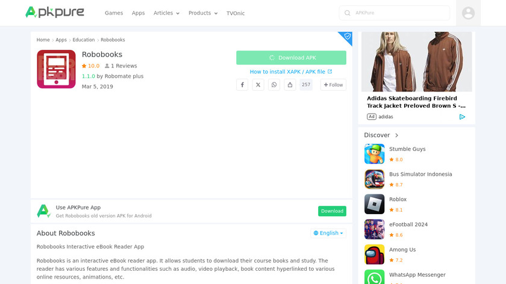Open the user profile avatar icon
506x284 pixels.
pyautogui.click(x=468, y=13)
